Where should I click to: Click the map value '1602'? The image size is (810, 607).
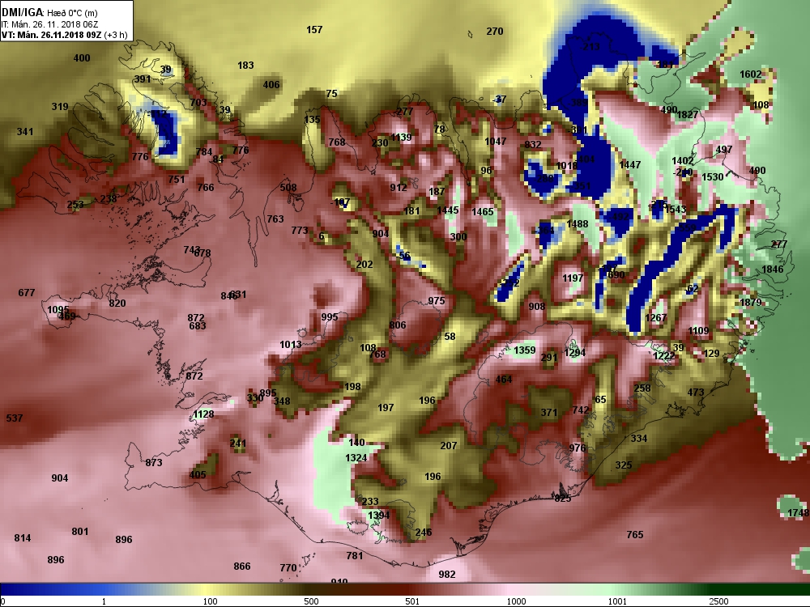click(750, 74)
